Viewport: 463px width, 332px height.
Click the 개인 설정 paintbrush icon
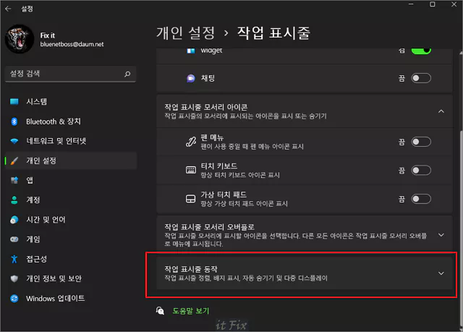pyautogui.click(x=14, y=161)
